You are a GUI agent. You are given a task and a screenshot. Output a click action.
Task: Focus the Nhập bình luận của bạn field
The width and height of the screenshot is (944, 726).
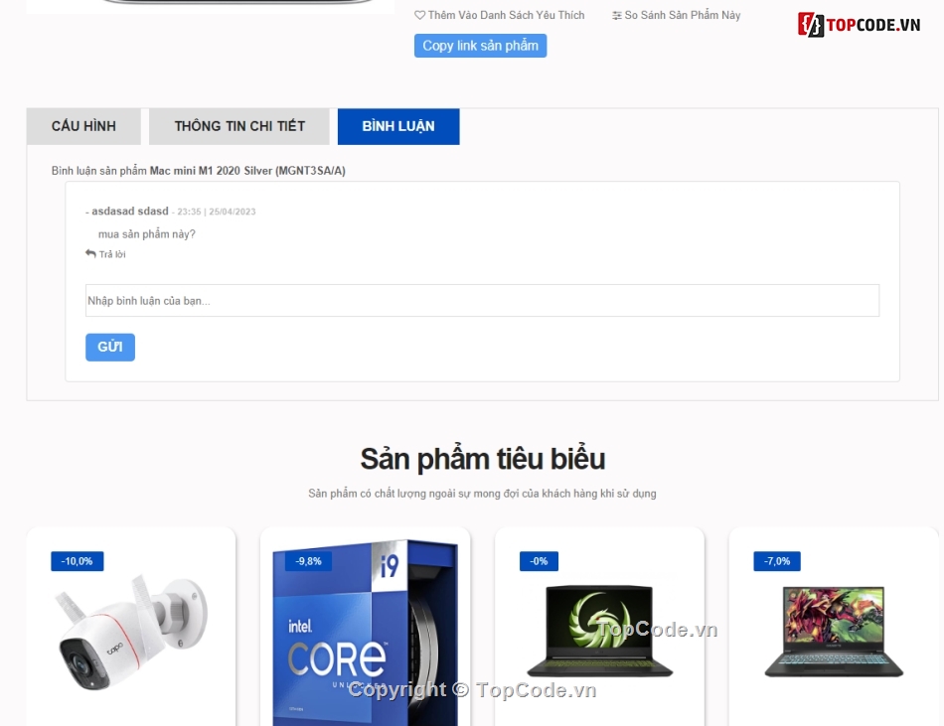tap(482, 300)
